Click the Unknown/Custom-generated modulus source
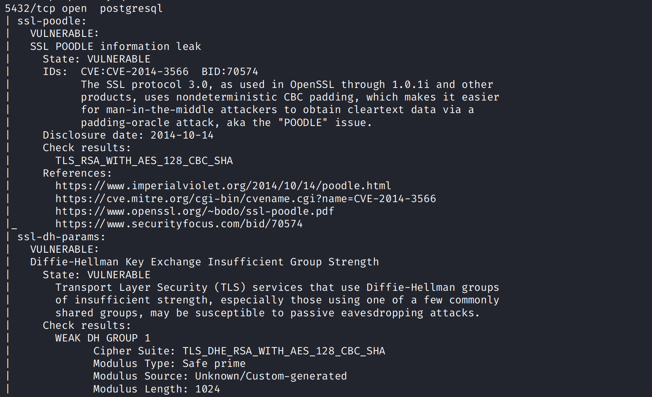 click(271, 376)
